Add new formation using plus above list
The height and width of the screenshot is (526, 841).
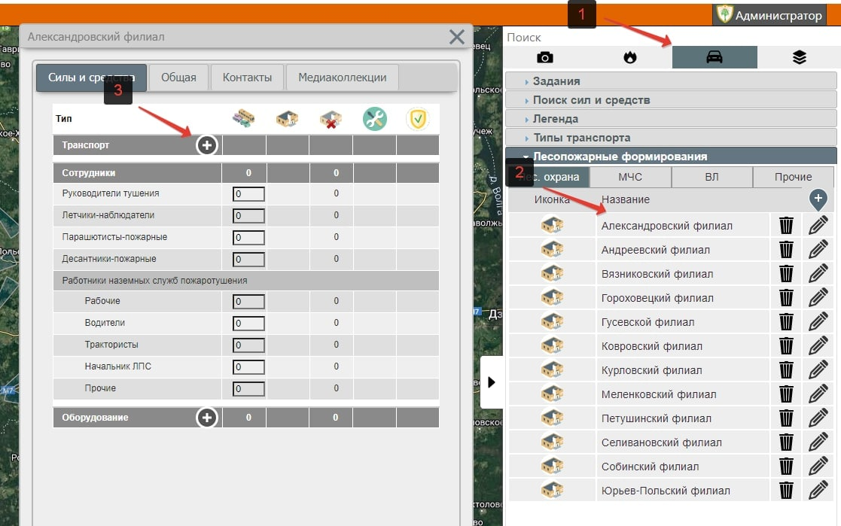click(x=818, y=199)
